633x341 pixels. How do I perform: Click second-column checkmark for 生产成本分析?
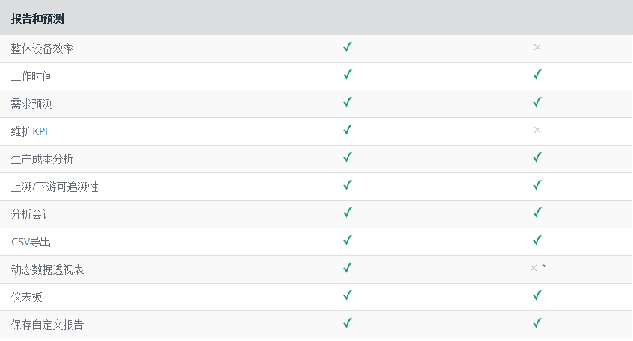coord(537,157)
